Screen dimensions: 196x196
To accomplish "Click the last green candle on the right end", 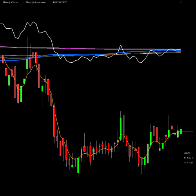I will pyautogui.click(x=181, y=131).
